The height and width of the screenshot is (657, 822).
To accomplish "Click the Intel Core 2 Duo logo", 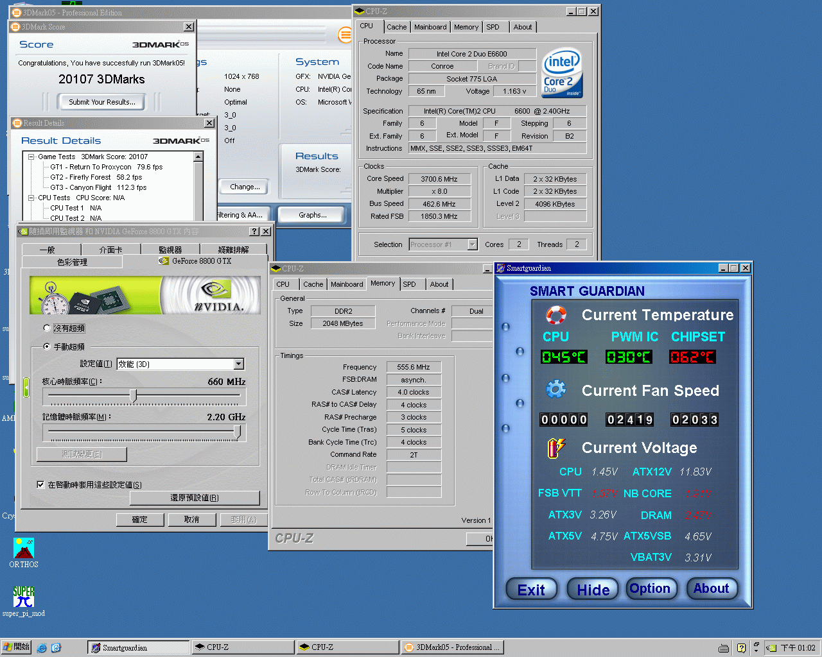I will coord(562,73).
